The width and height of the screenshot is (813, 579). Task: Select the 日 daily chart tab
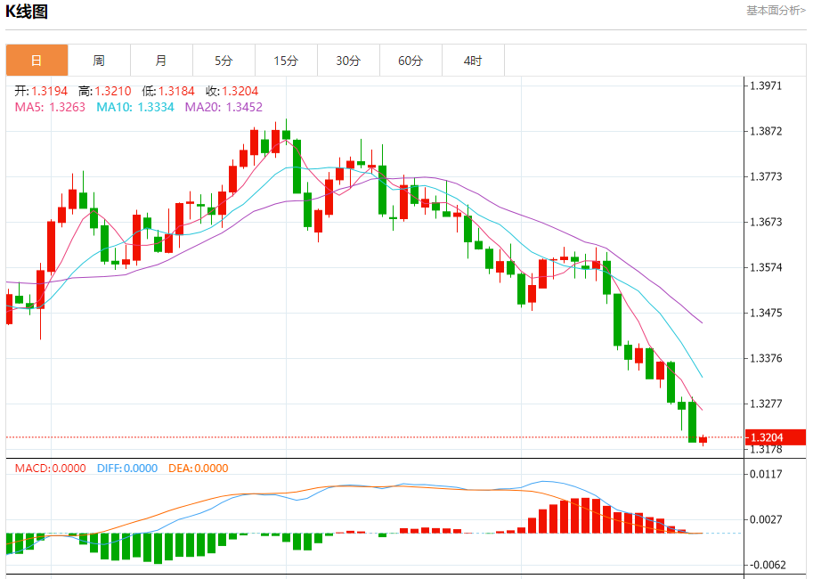click(37, 61)
